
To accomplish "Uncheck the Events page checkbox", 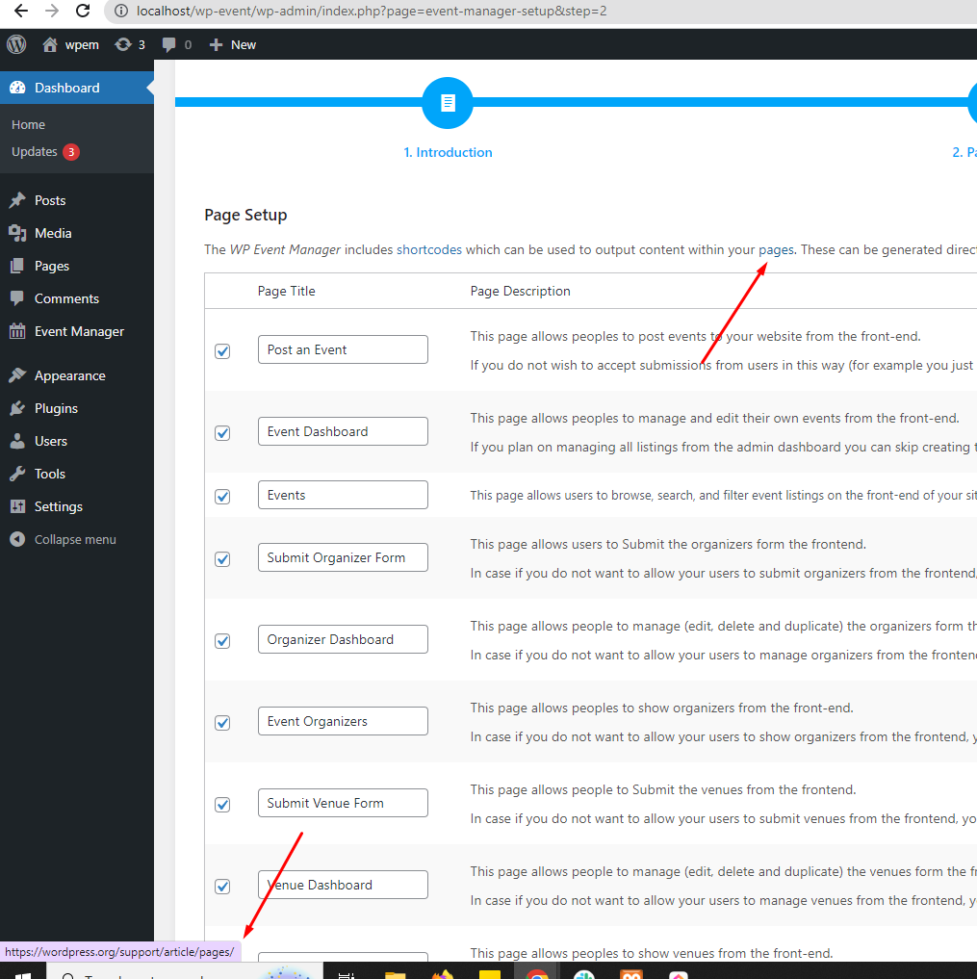I will 222,497.
